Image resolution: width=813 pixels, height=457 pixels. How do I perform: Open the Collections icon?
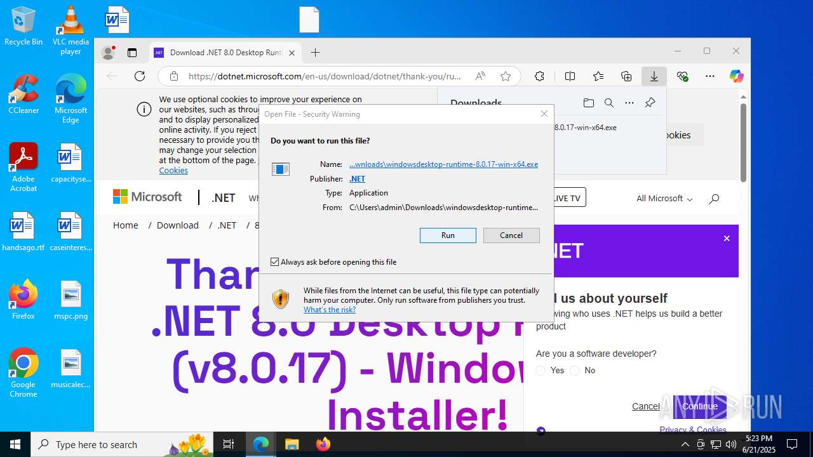[626, 76]
